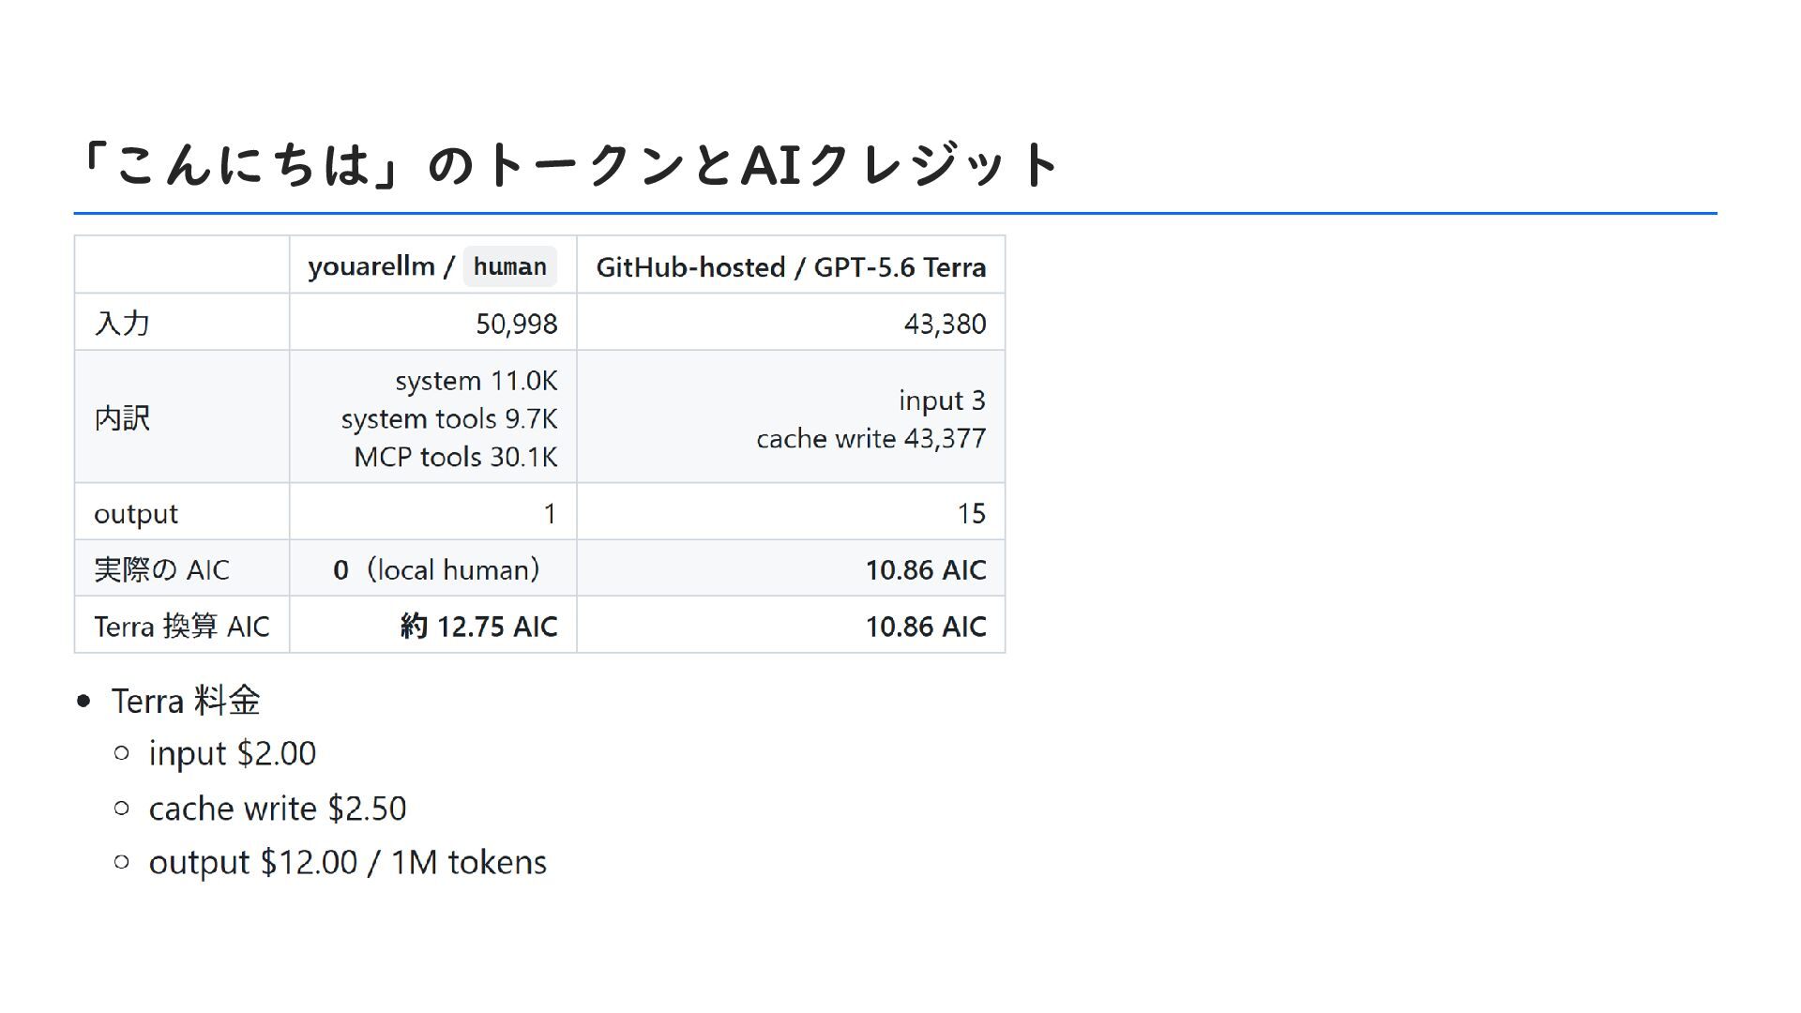
Task: Click the slide title about こんにちは tokens
Action: pyautogui.click(x=567, y=164)
